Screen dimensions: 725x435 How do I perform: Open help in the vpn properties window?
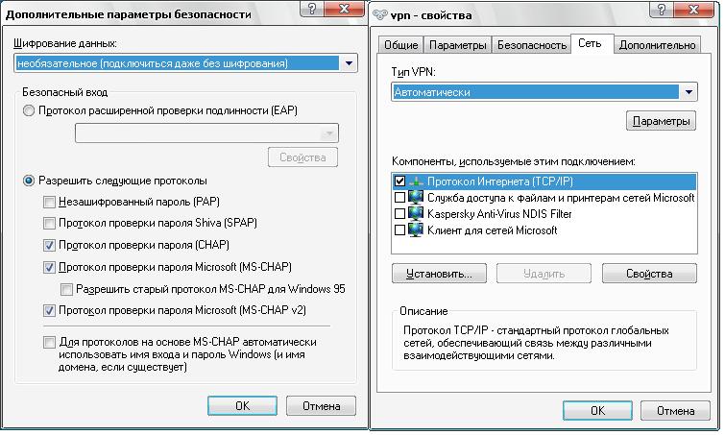point(662,9)
